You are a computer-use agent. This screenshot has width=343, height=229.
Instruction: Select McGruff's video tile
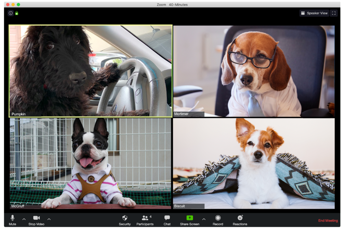click(x=91, y=164)
